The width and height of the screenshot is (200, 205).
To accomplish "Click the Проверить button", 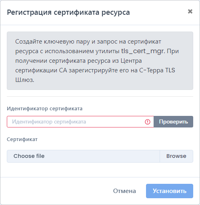I will 173,122.
